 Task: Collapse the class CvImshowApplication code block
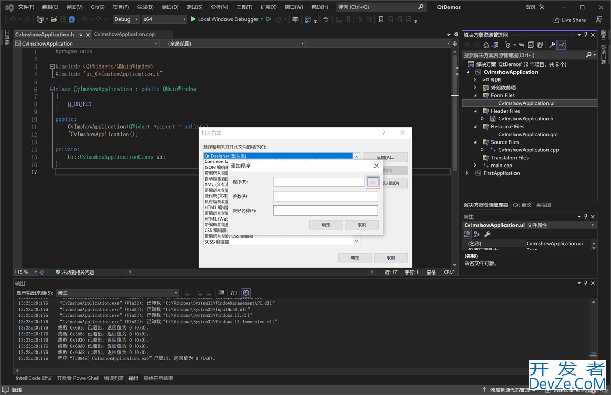point(52,89)
